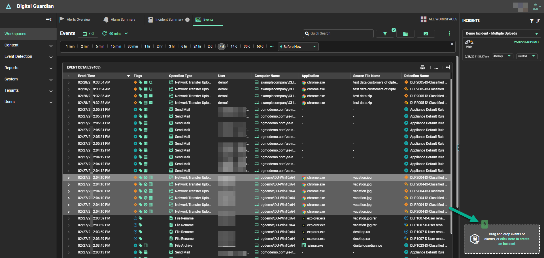Filter the Incidents panel with funnel icon
The image size is (544, 258).
coord(532,21)
